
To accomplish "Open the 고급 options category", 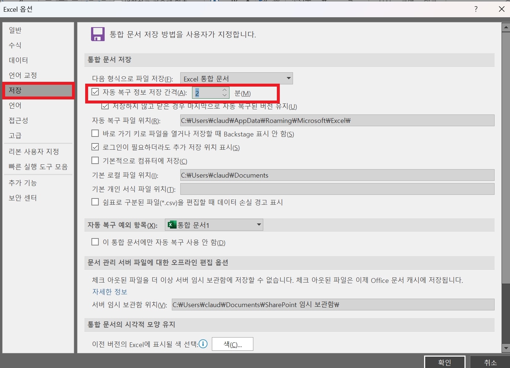I will (15, 135).
